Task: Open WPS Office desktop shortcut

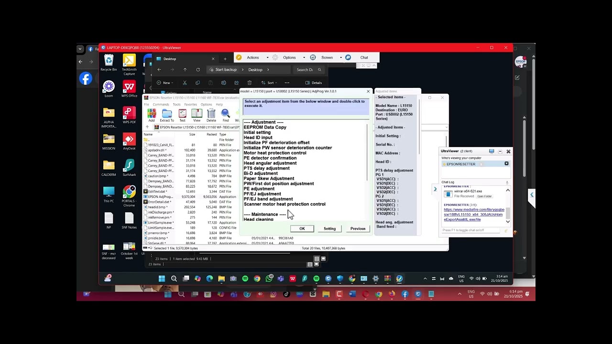Action: [129, 89]
